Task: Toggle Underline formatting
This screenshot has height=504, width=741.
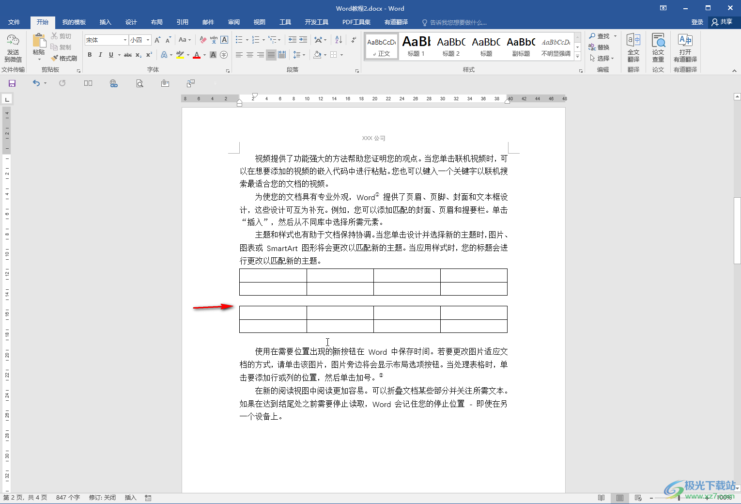Action: [x=111, y=55]
